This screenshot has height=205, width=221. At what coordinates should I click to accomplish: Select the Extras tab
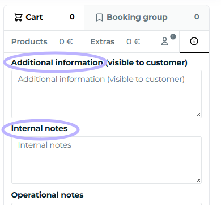(115, 41)
